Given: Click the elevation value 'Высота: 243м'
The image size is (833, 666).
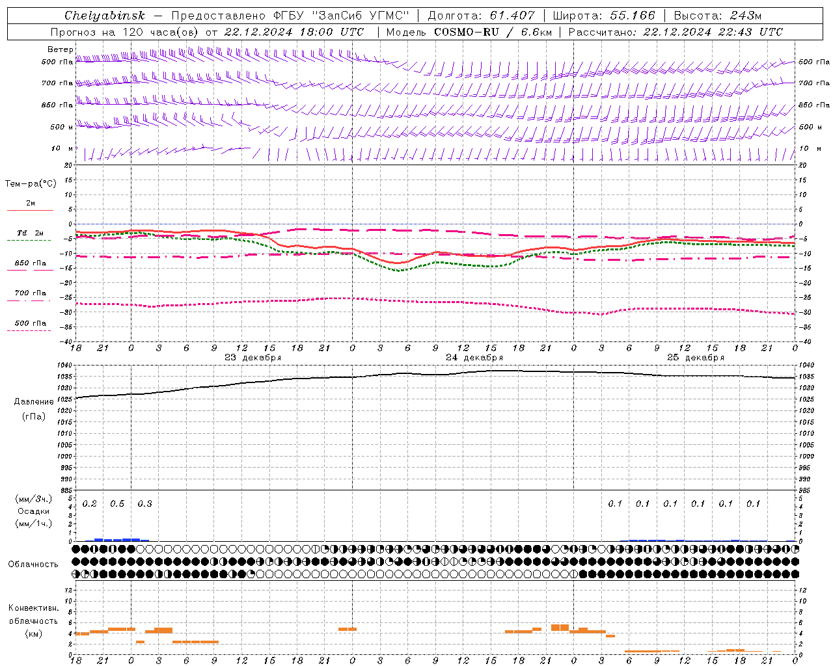Looking at the screenshot, I should tap(717, 16).
